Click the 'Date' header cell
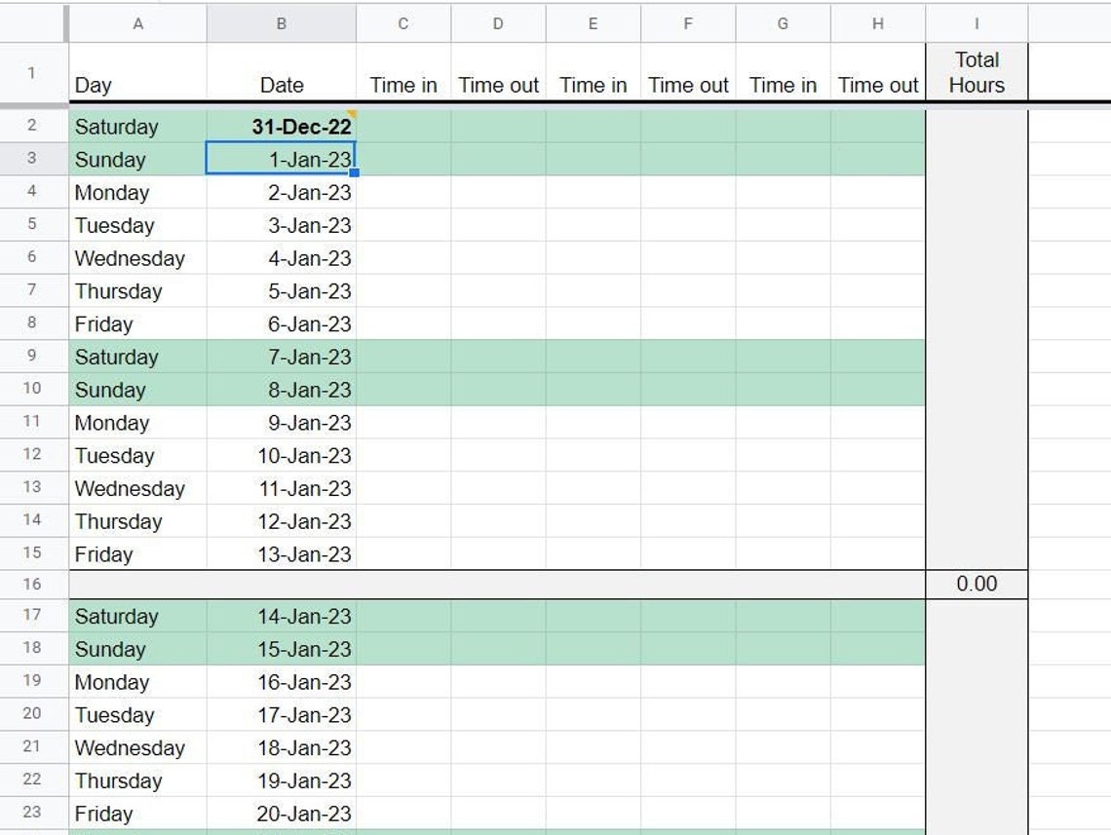1111x835 pixels. [282, 72]
